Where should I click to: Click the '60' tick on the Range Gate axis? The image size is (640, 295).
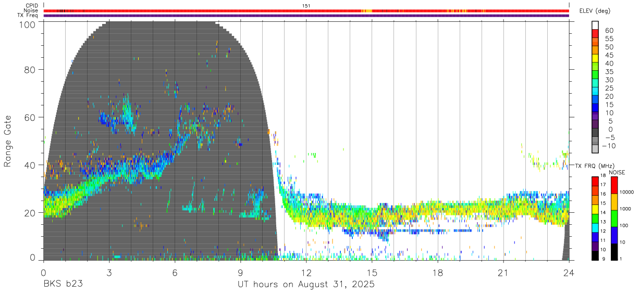tap(30, 117)
